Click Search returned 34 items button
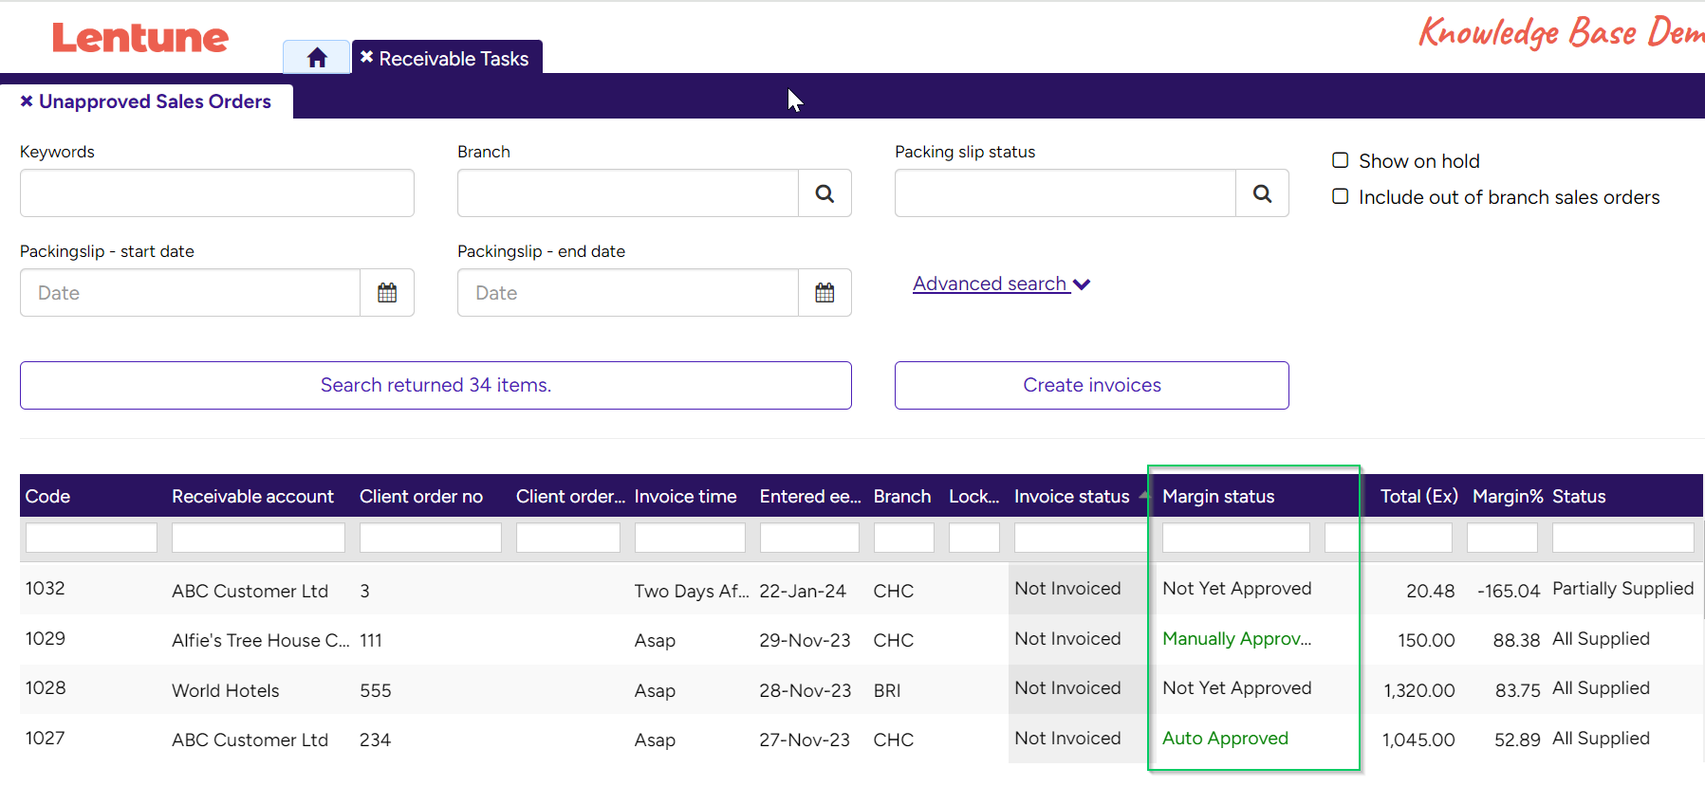 click(436, 385)
